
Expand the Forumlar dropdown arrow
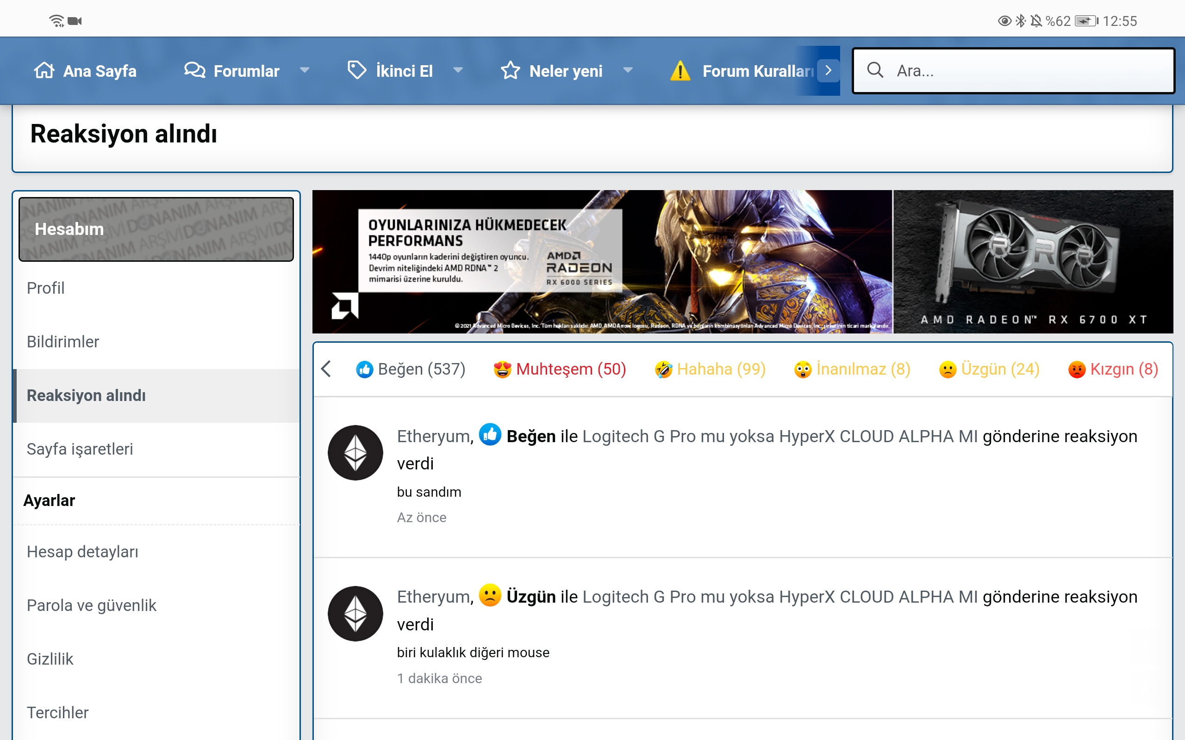305,70
